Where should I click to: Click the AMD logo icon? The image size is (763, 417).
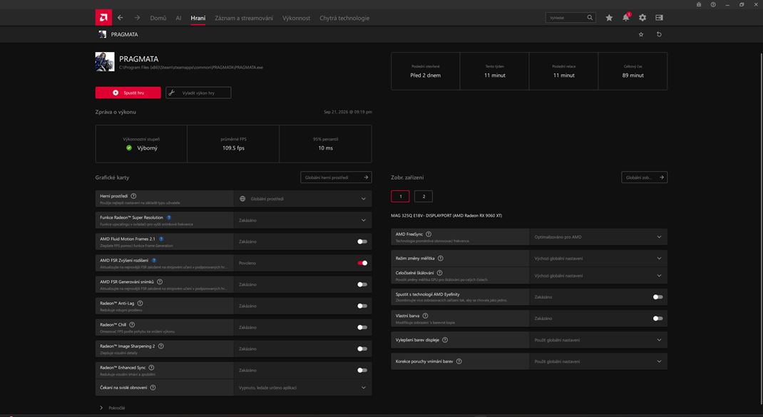point(103,18)
